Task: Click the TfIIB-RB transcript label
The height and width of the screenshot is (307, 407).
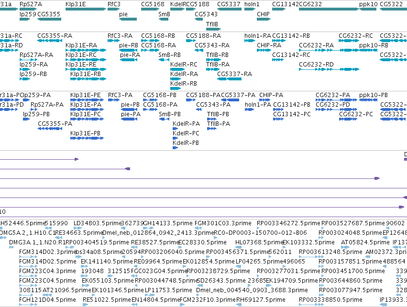Action: pyautogui.click(x=217, y=55)
